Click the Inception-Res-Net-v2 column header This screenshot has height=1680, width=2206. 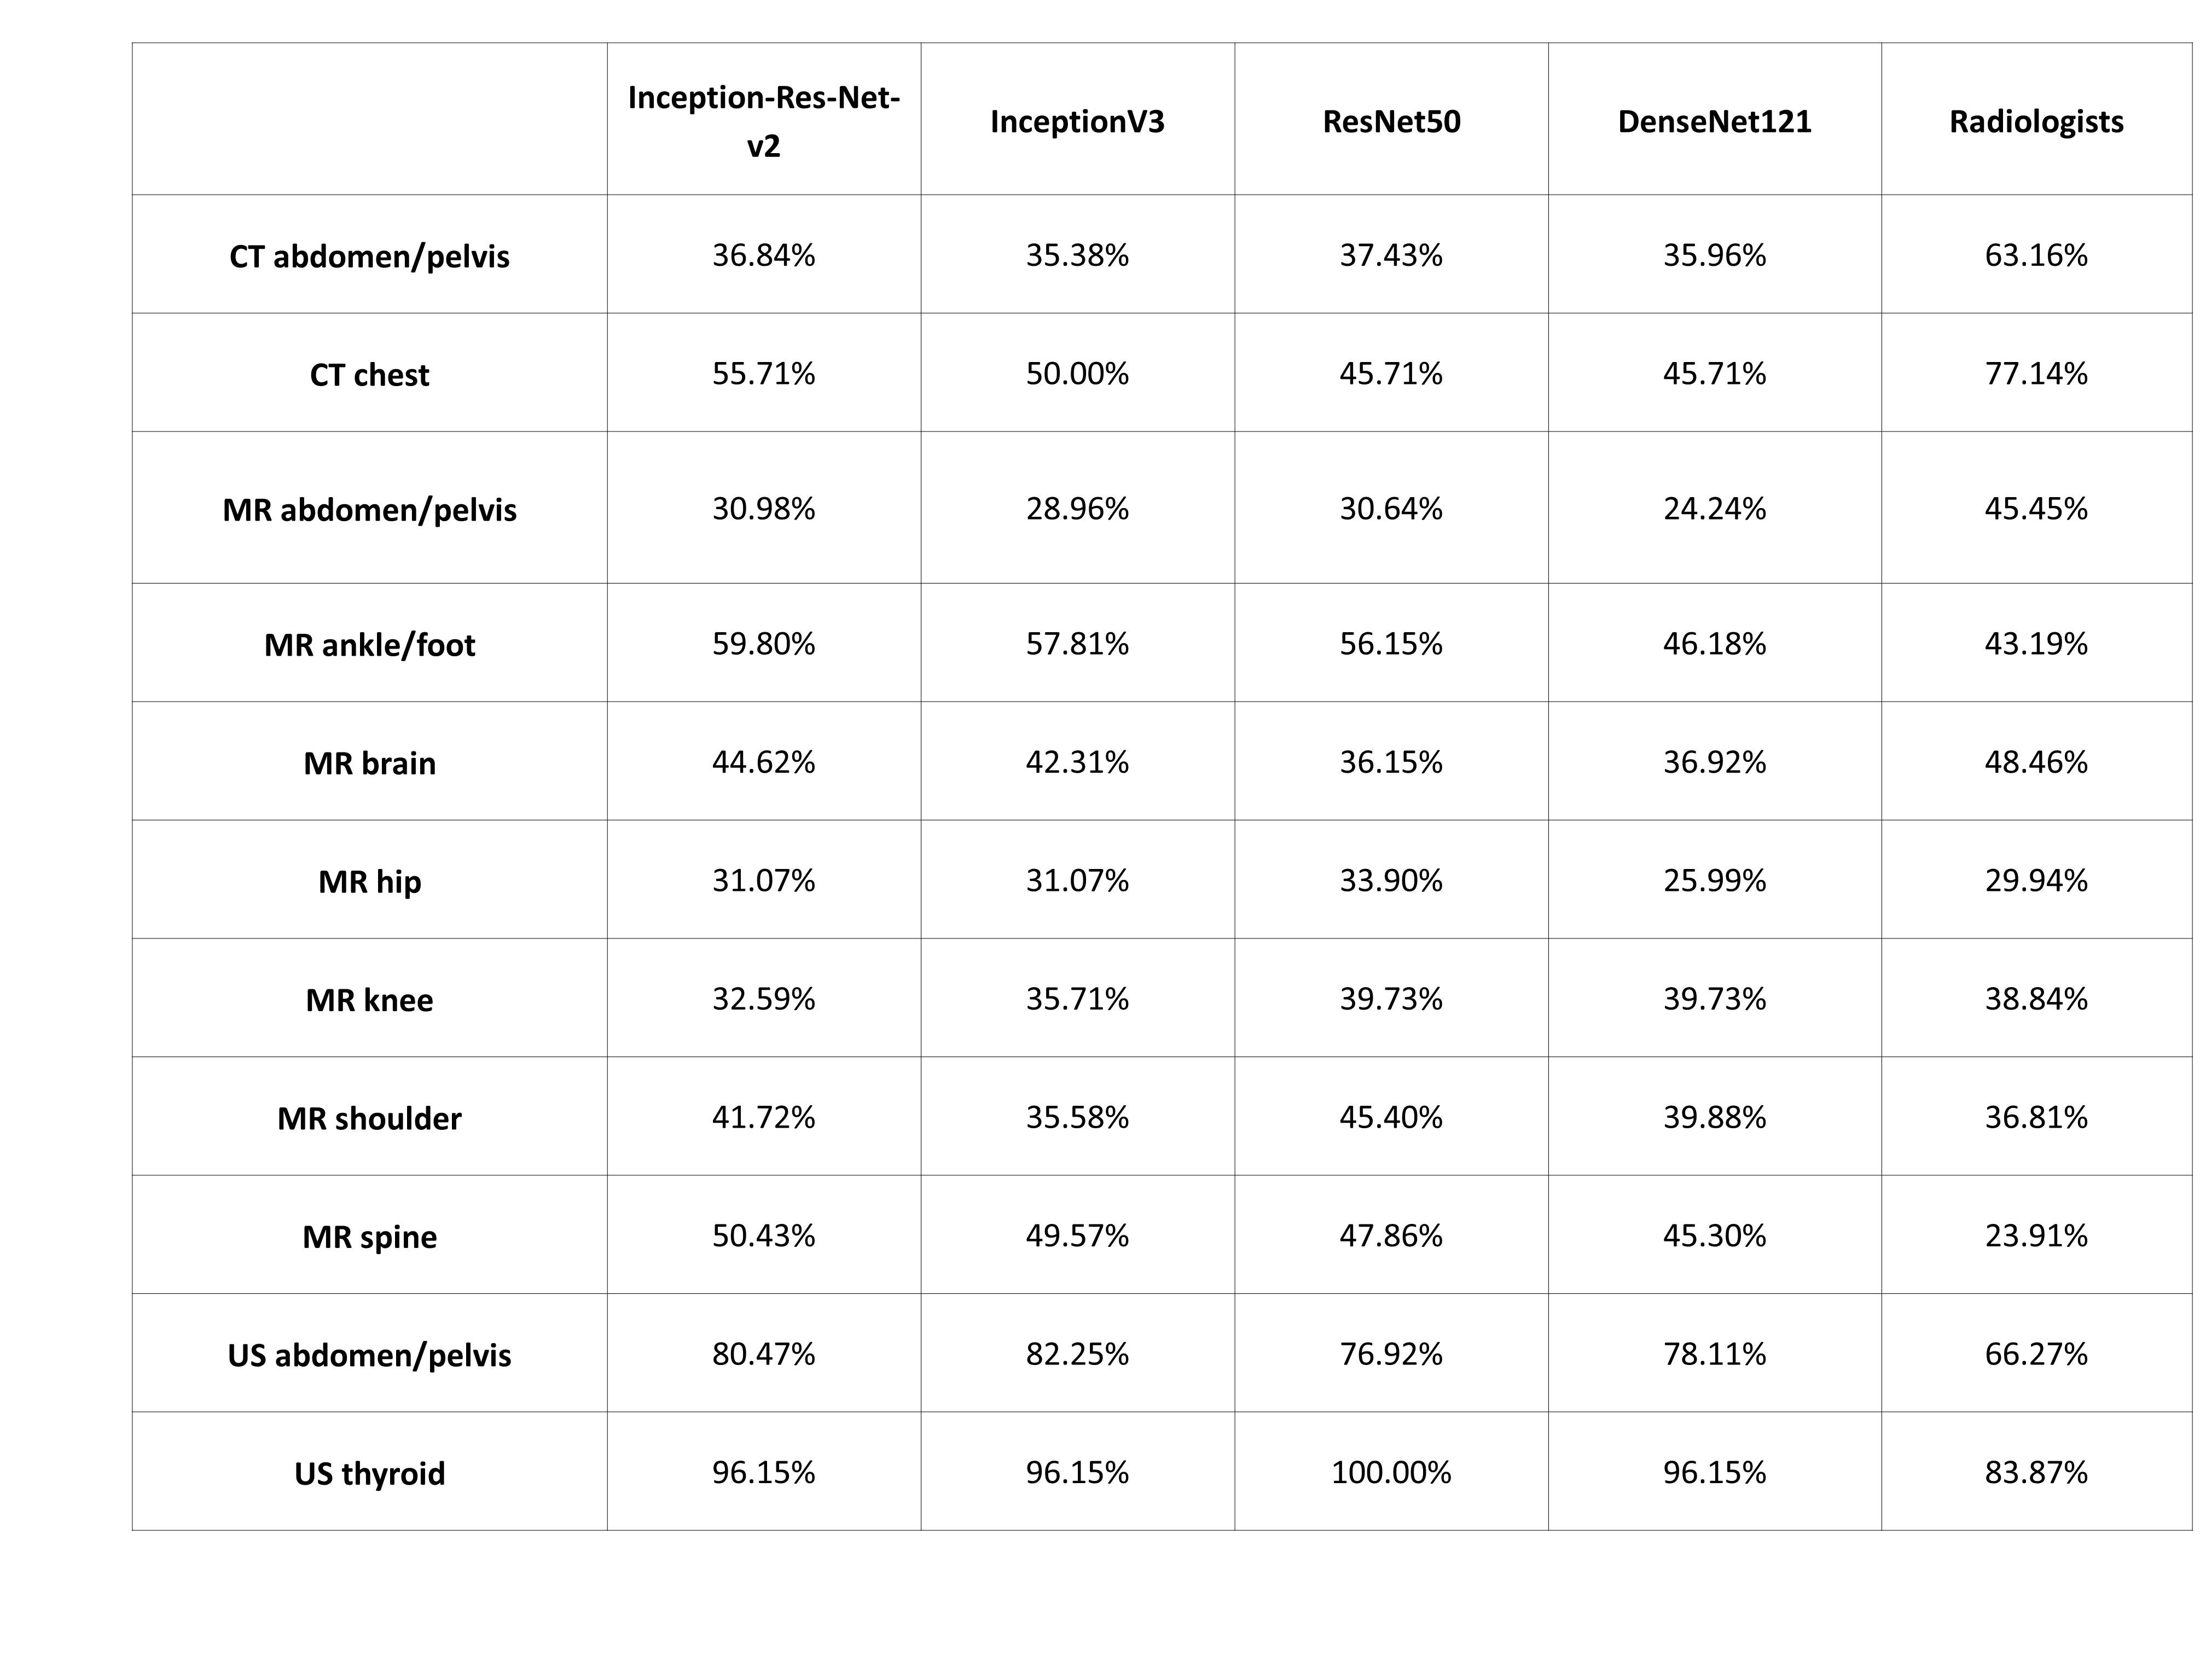coord(763,121)
